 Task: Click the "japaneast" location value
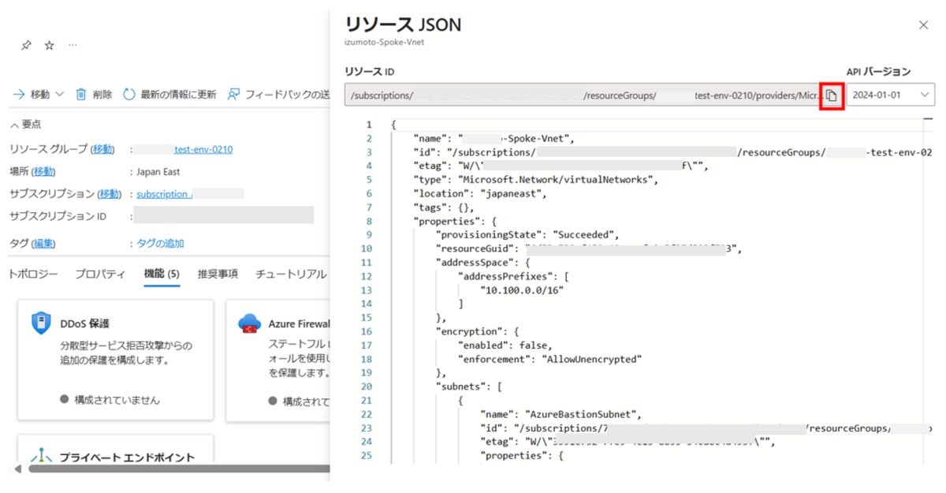click(x=513, y=192)
